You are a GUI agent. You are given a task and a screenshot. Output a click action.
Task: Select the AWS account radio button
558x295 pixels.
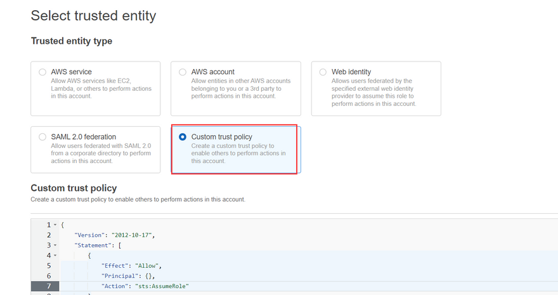pyautogui.click(x=183, y=72)
